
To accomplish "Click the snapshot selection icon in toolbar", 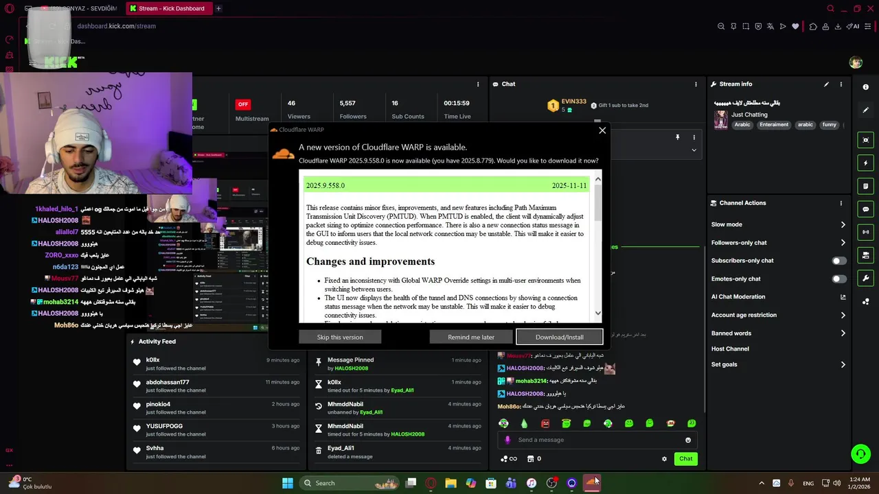I will [x=746, y=26].
